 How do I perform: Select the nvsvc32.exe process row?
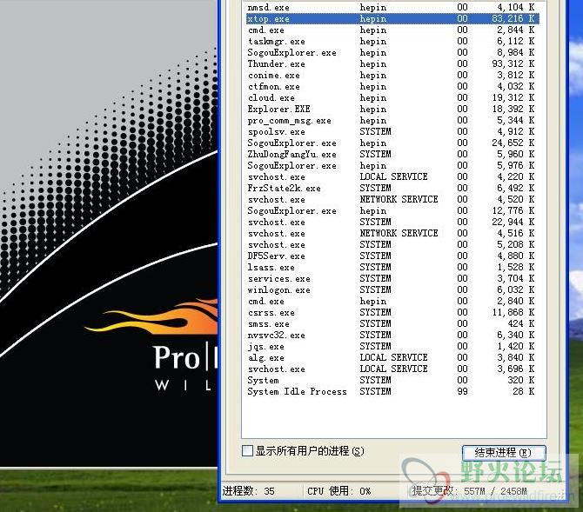tap(392, 336)
